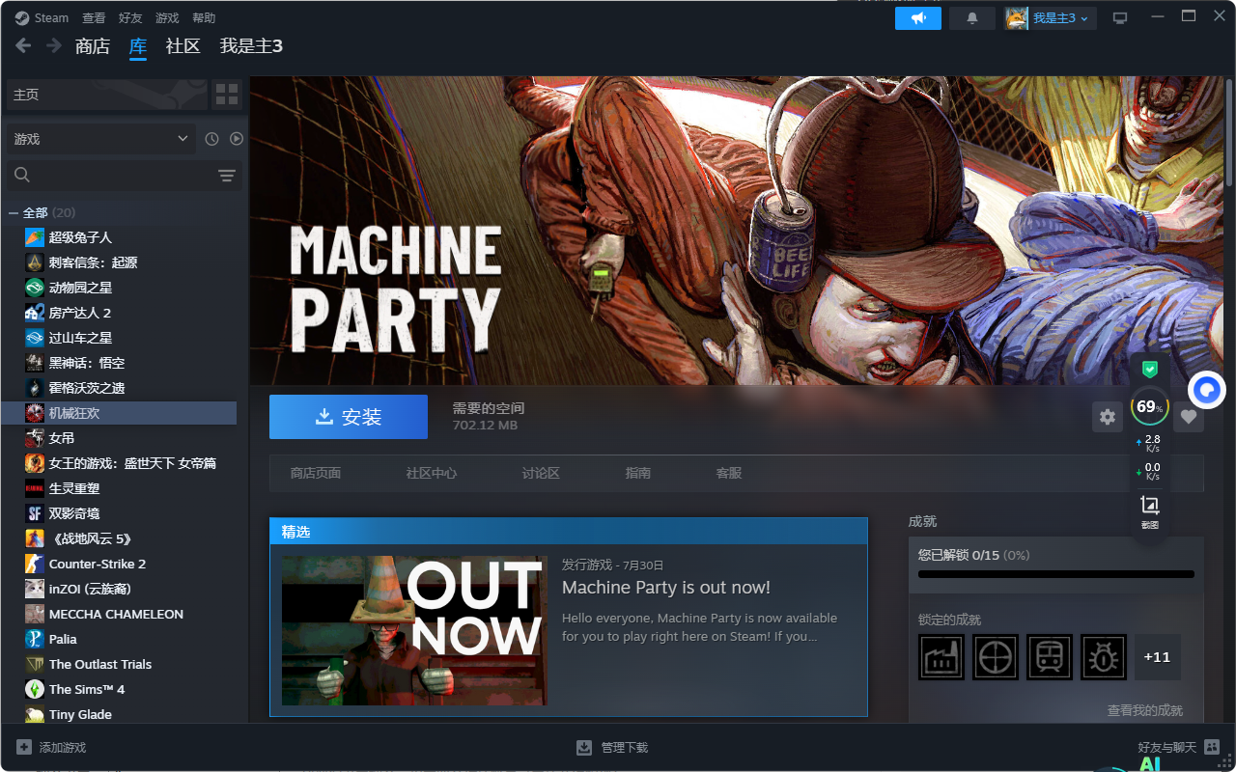Image resolution: width=1236 pixels, height=772 pixels.
Task: Open the 帮助 menu
Action: point(204,18)
